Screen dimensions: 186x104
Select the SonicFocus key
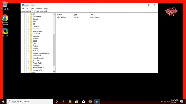click(37, 56)
